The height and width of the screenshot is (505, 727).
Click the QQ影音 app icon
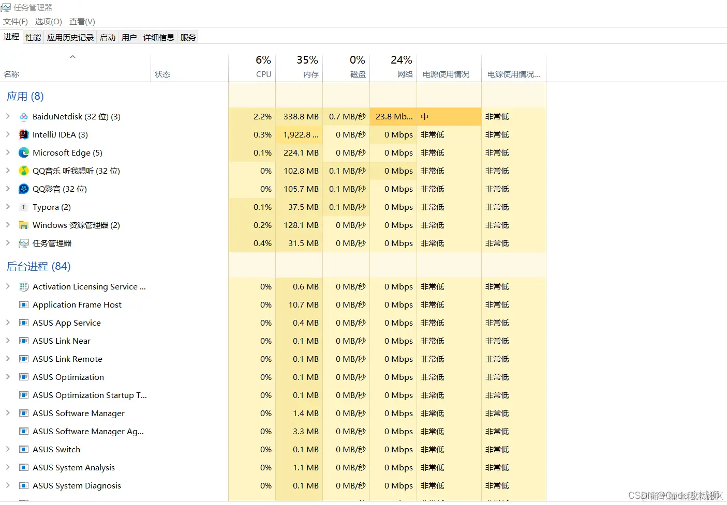(24, 189)
